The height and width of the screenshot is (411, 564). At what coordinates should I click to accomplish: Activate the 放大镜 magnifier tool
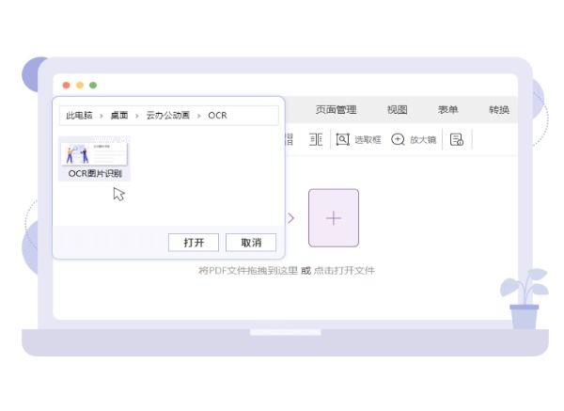399,139
